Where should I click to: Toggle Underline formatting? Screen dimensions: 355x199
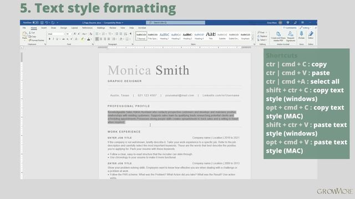click(57, 39)
